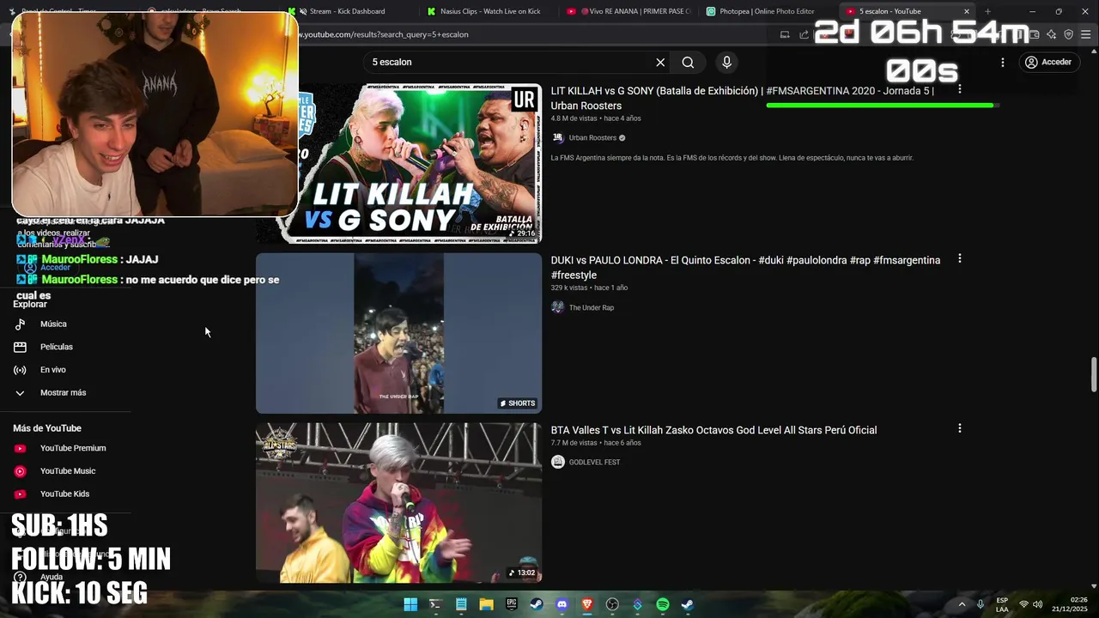Click DUKI vs PAULO LONDRA Shorts thumbnail

(x=398, y=333)
